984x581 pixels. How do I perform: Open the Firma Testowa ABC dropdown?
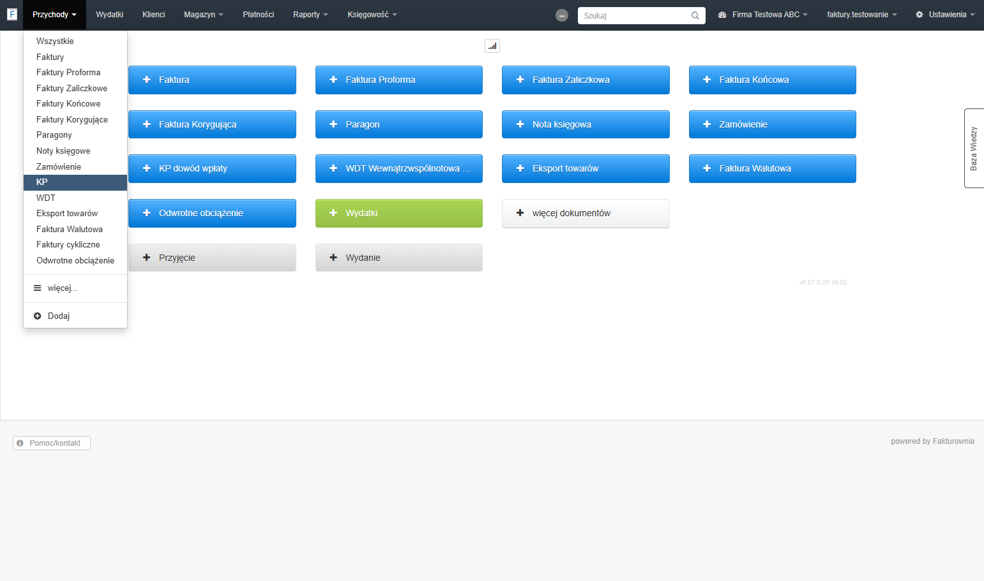pyautogui.click(x=763, y=15)
